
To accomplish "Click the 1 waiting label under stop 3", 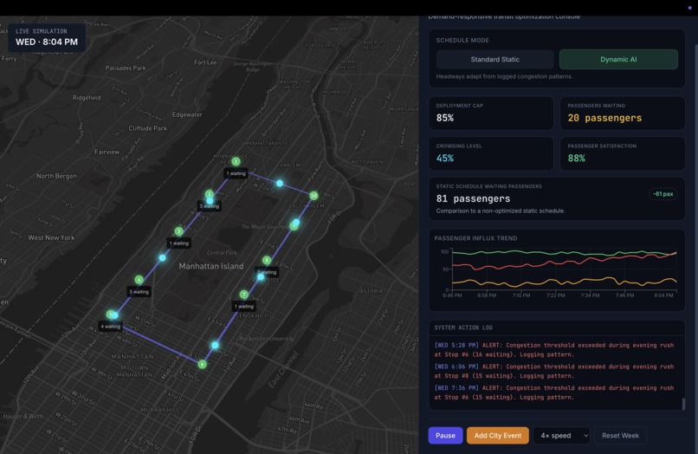I will 179,243.
